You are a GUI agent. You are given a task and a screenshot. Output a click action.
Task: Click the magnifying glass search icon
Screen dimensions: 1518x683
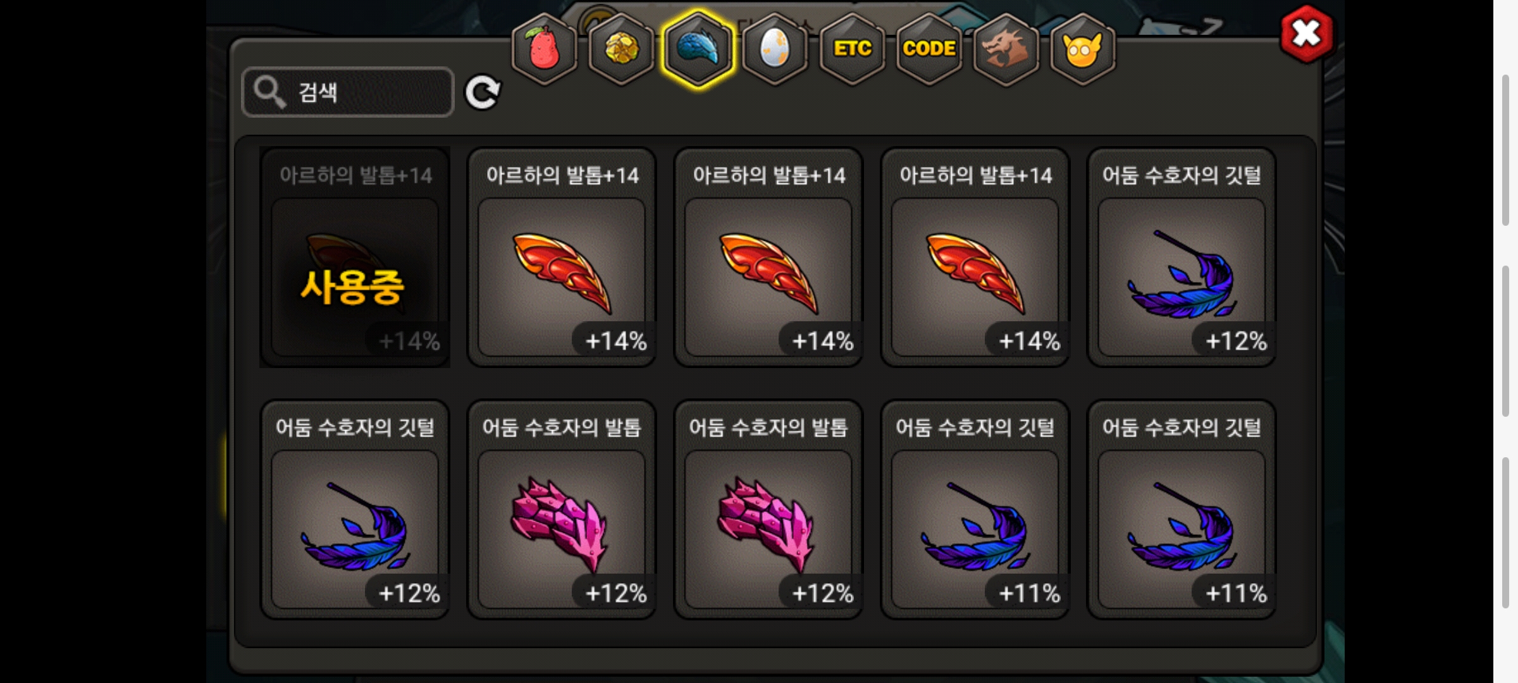click(x=269, y=92)
